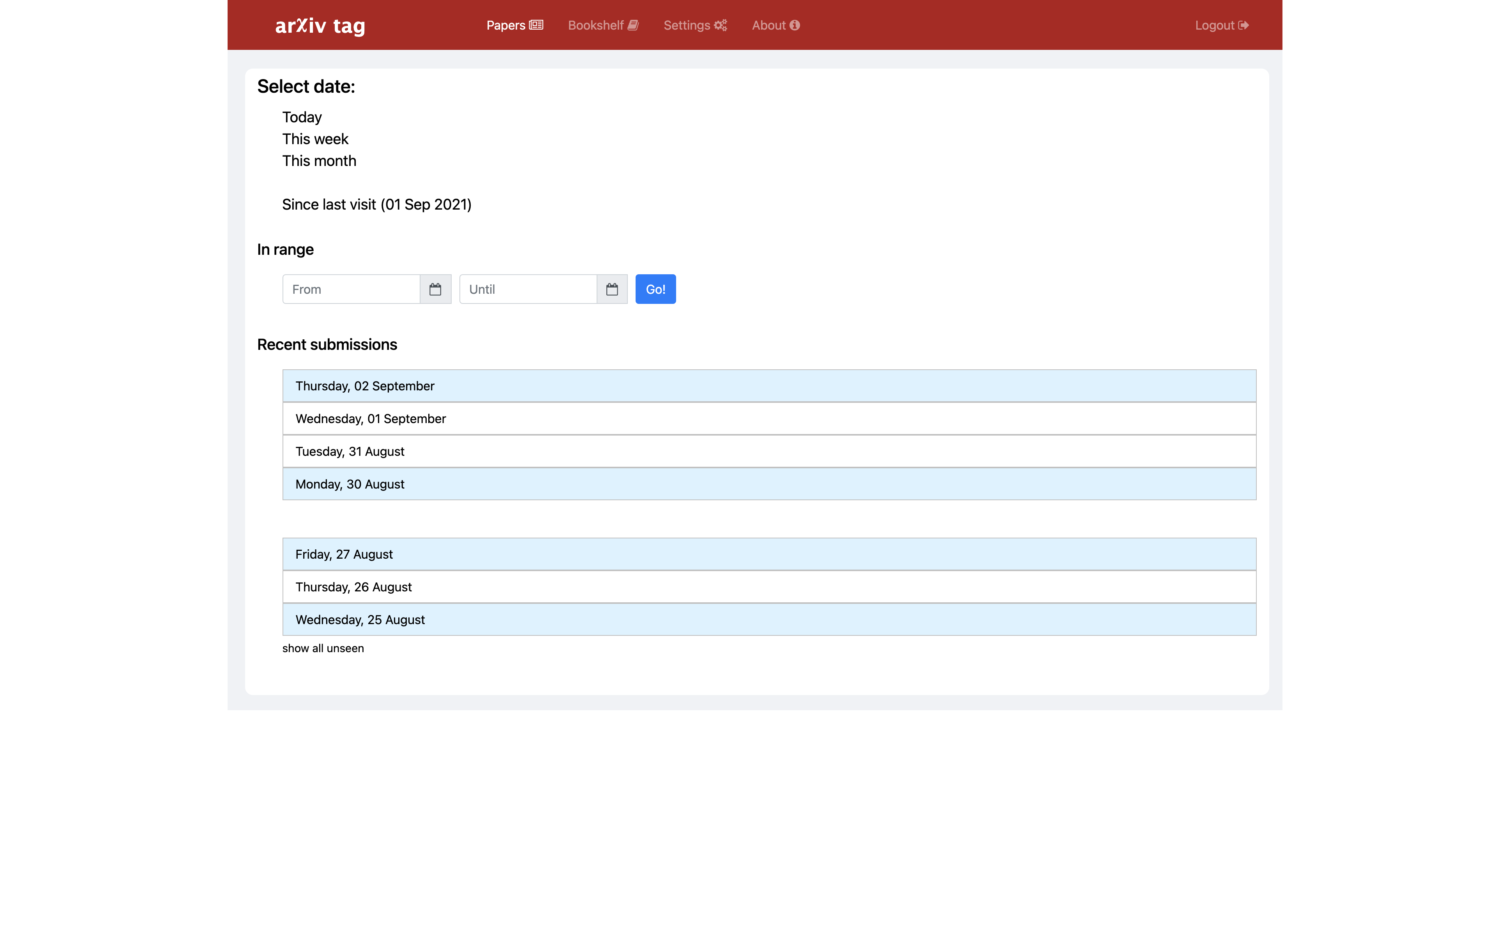The image size is (1512, 935).
Task: Open the About page
Action: tap(775, 25)
